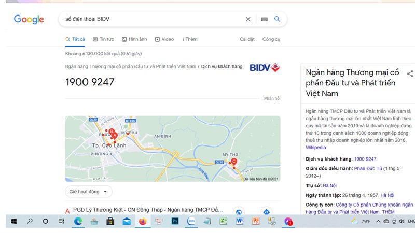Open Photoshop from taskbar
This screenshot has width=415, height=233.
pos(175,221)
